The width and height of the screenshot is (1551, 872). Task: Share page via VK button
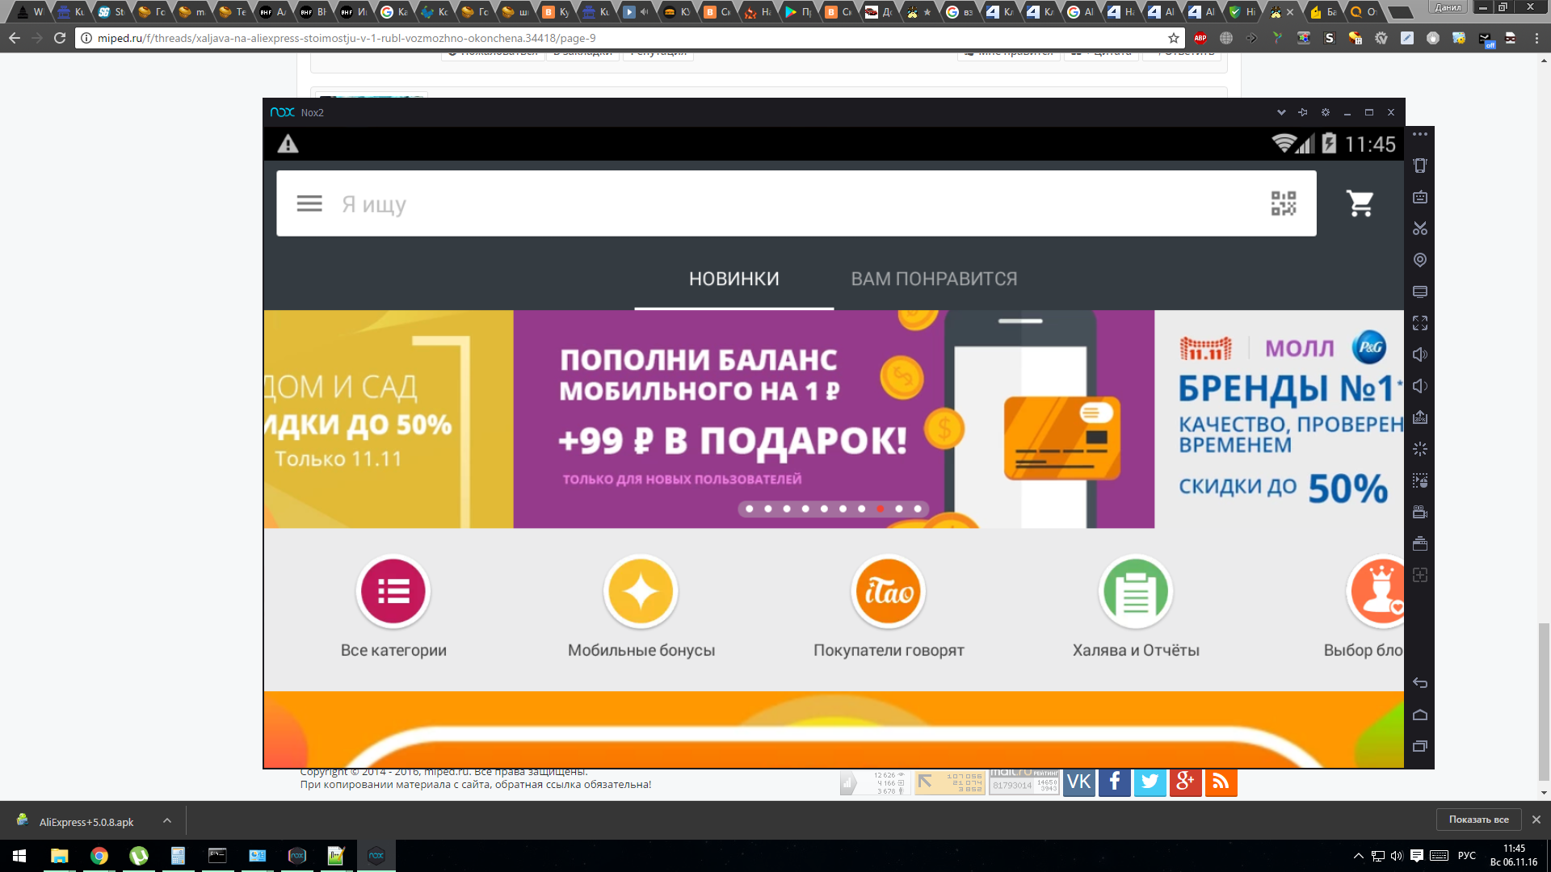(x=1079, y=782)
